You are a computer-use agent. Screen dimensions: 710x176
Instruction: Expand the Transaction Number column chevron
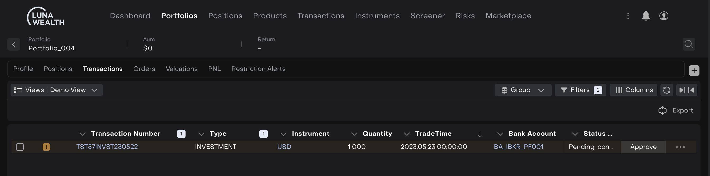coord(82,134)
